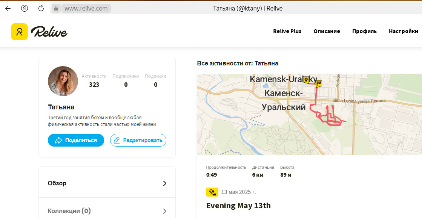Click the Высота value 89 м
Screen dimensions: 422x218
(285, 175)
